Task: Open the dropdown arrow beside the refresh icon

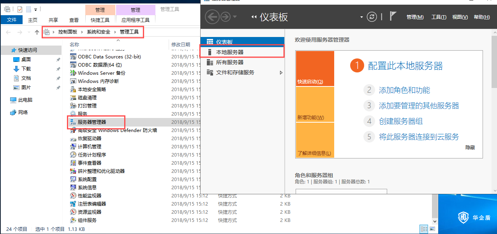Action: [x=361, y=17]
